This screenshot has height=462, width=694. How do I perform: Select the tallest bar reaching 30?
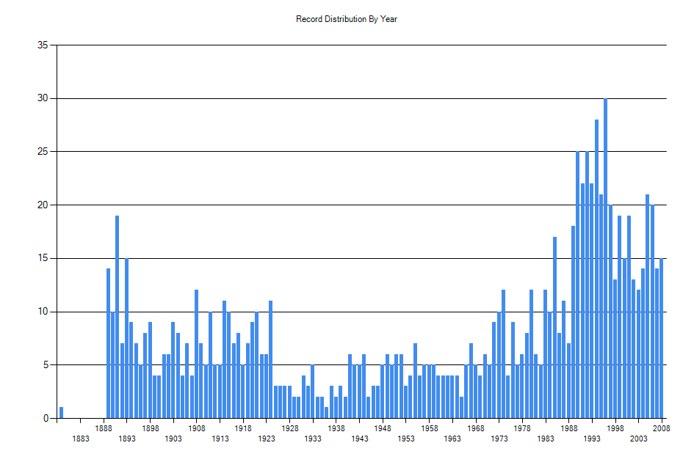click(x=605, y=258)
